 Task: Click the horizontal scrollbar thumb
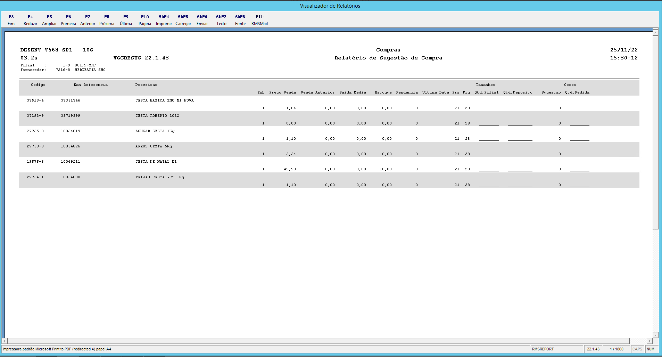click(x=318, y=341)
